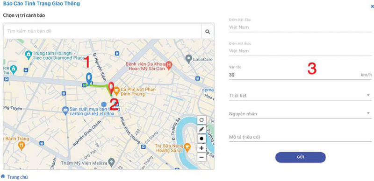Click the map search magnifier icon
This screenshot has width=374, height=181.
[x=208, y=31]
